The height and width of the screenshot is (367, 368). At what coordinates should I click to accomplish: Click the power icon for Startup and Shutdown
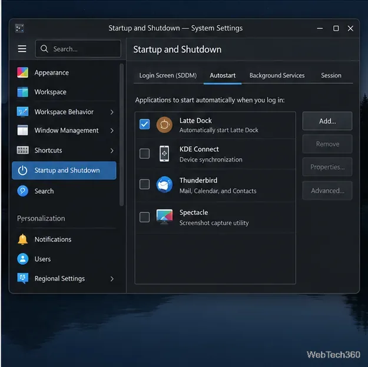click(x=22, y=171)
